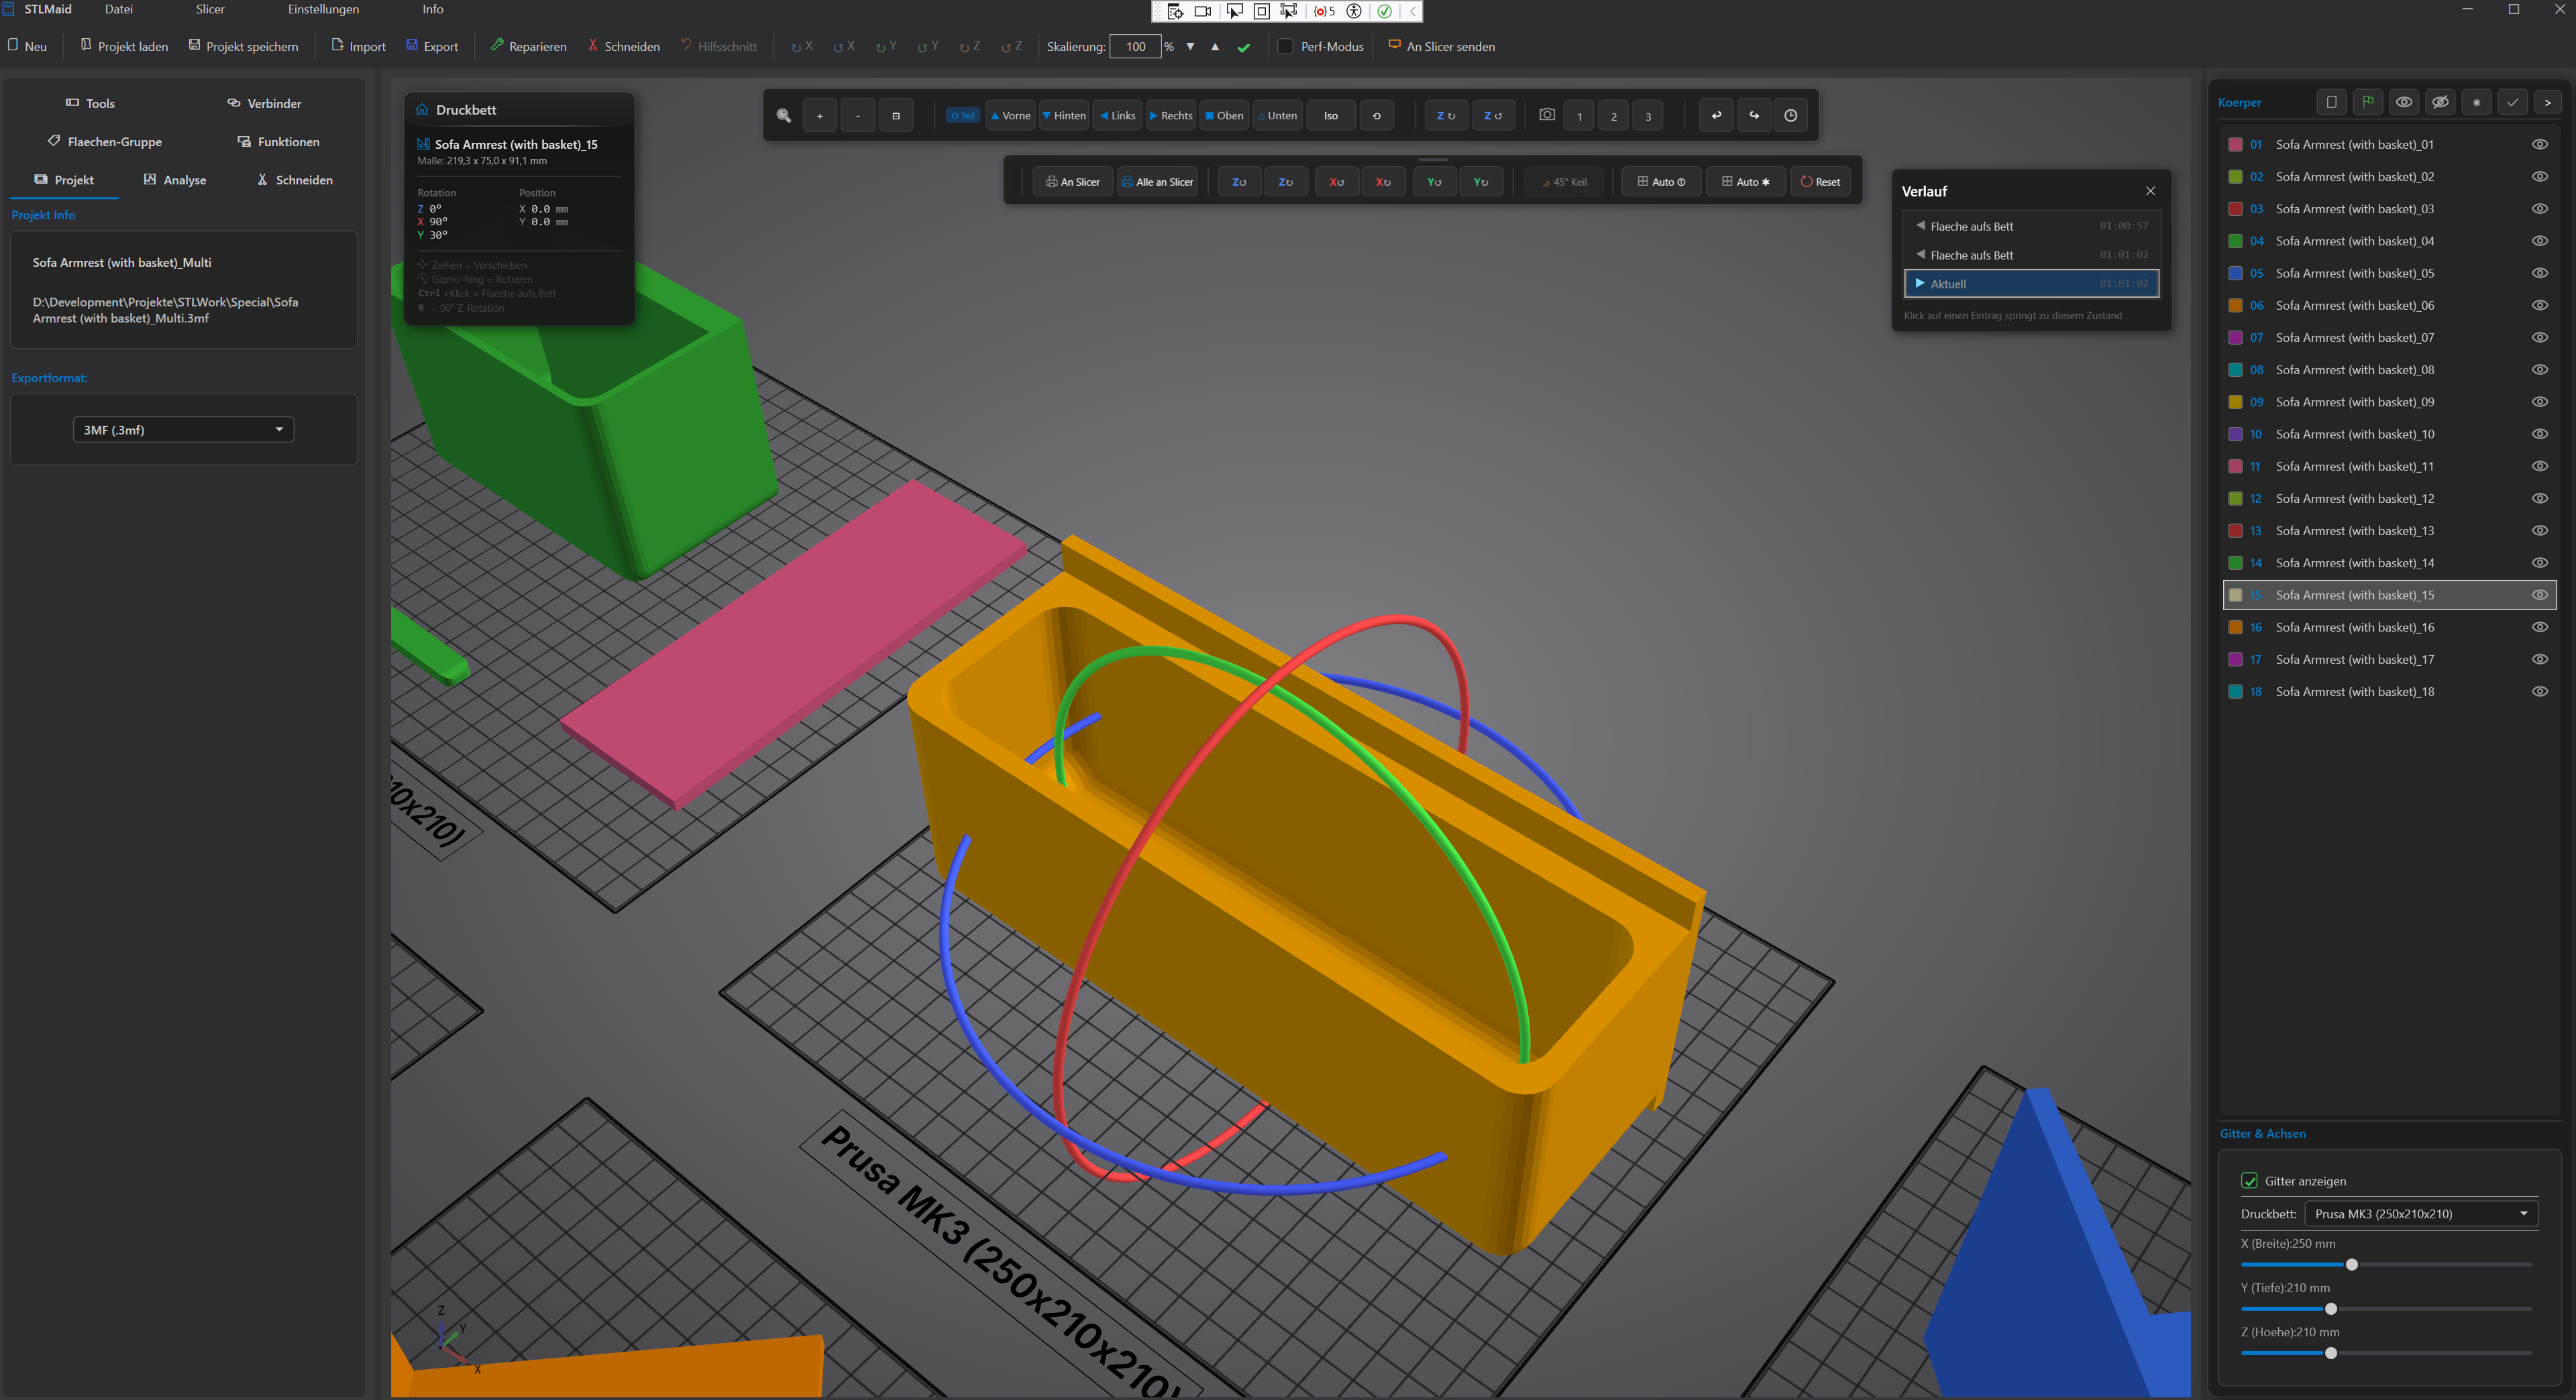Viewport: 2576px width, 1400px height.
Task: Show all bodies with the eye icon
Action: click(x=2404, y=102)
